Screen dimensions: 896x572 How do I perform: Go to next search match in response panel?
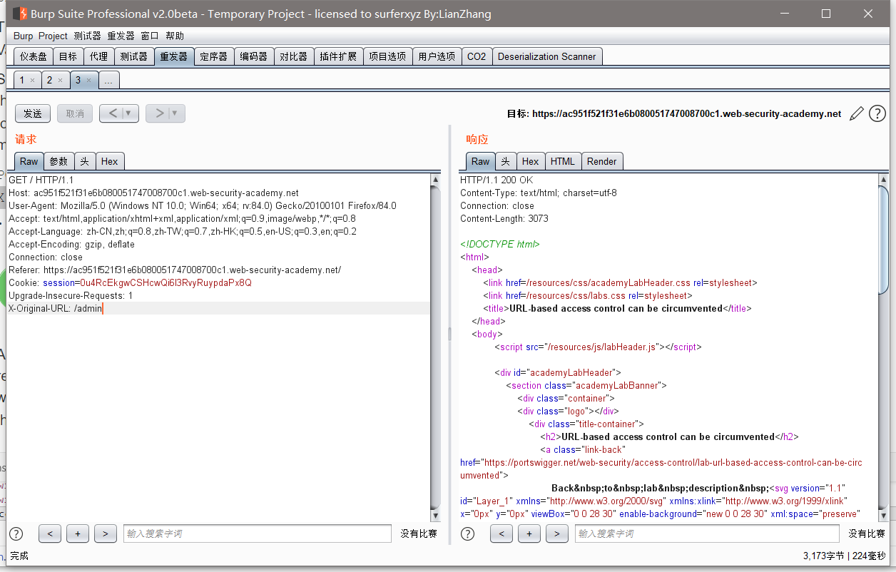click(x=557, y=533)
